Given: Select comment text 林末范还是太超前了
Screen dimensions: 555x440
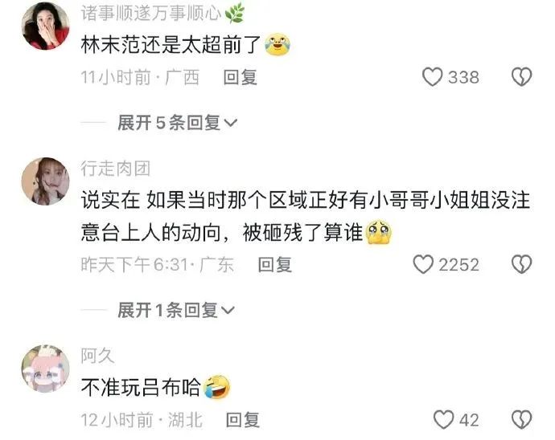Looking at the screenshot, I should (x=171, y=45).
